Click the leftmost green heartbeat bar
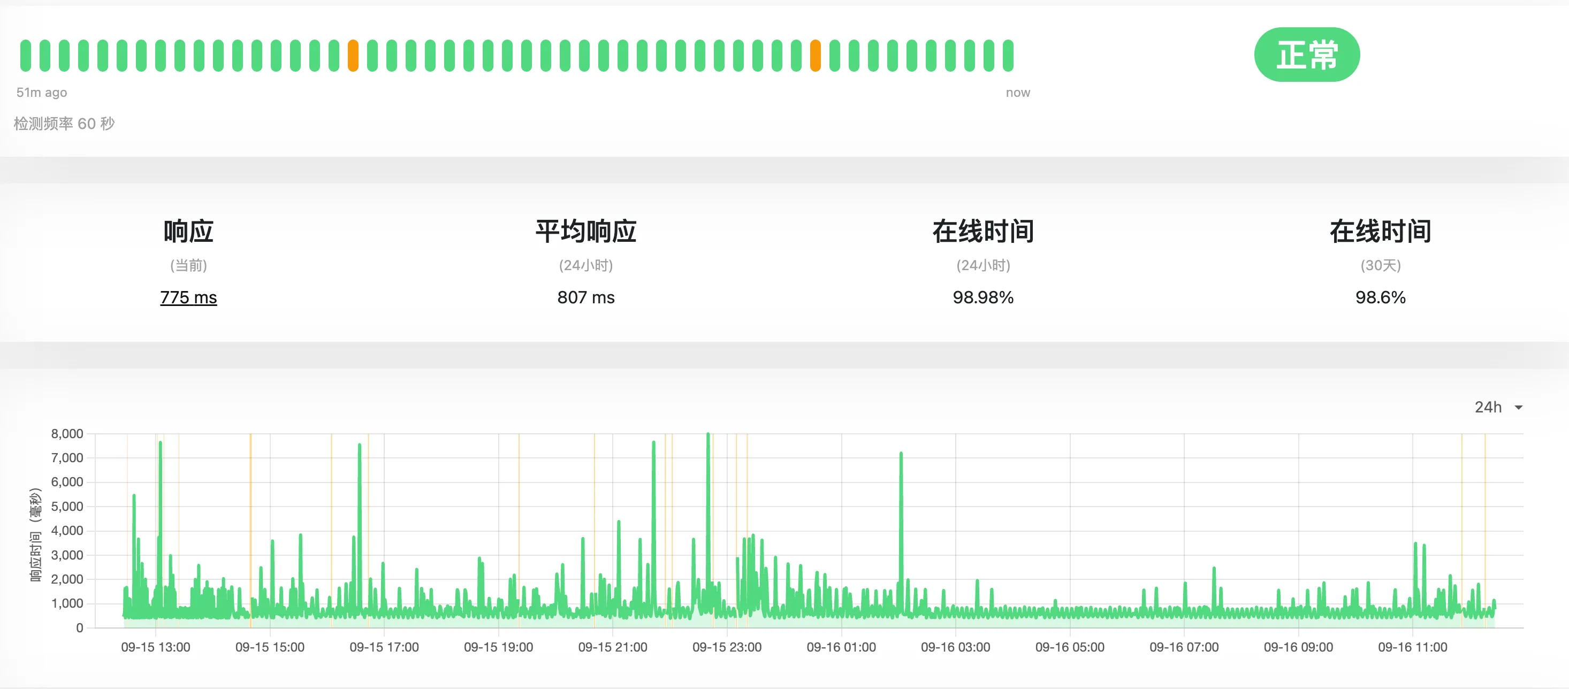Viewport: 1569px width, 689px height. (x=25, y=56)
